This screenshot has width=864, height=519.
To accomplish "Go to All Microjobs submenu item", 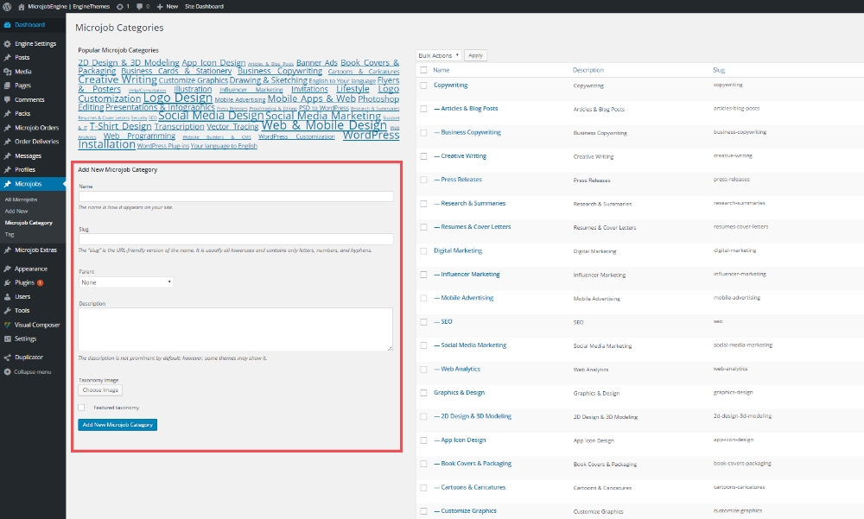I will point(22,199).
